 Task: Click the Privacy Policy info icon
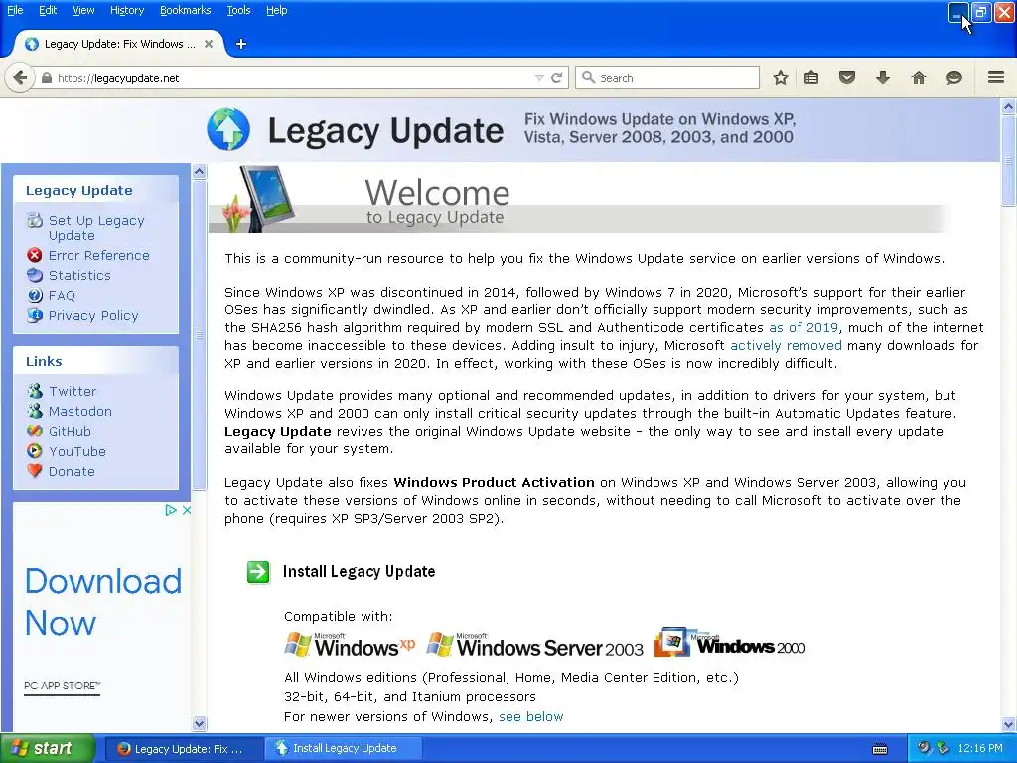pos(35,315)
